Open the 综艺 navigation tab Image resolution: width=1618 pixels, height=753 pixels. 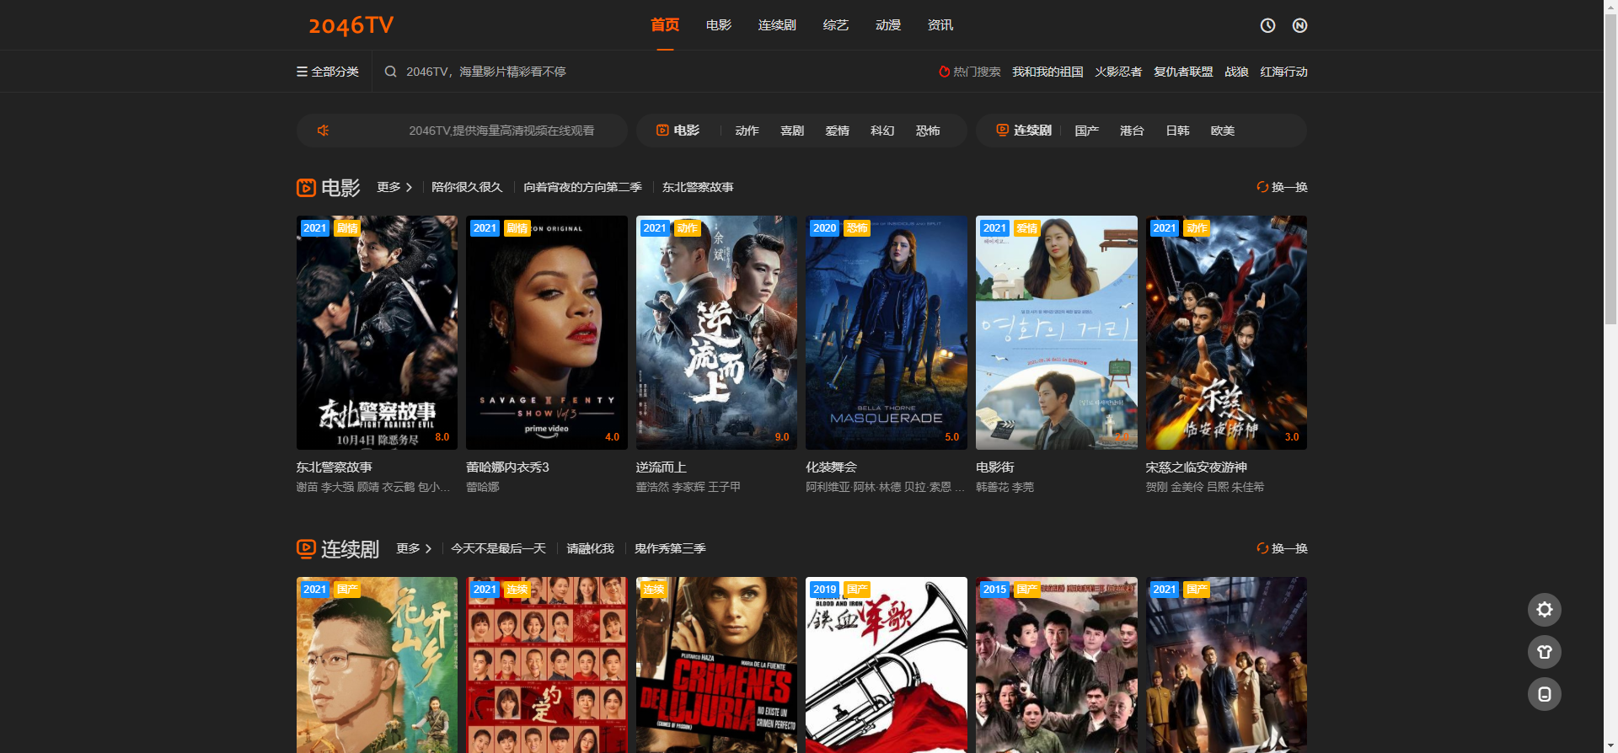point(836,25)
